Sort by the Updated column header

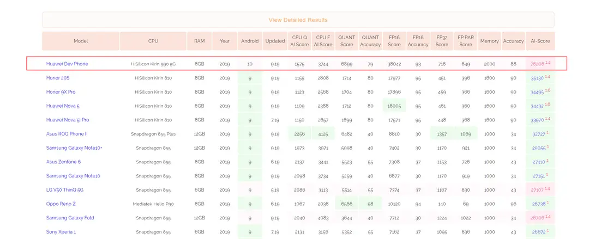[x=275, y=41]
